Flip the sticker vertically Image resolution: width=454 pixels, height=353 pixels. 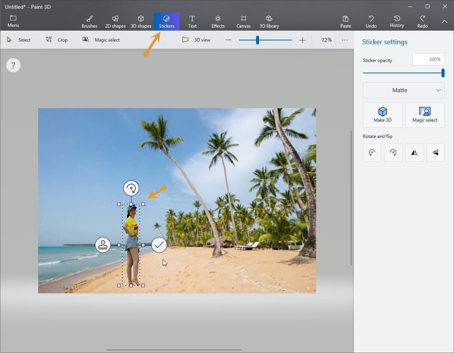[x=435, y=152]
